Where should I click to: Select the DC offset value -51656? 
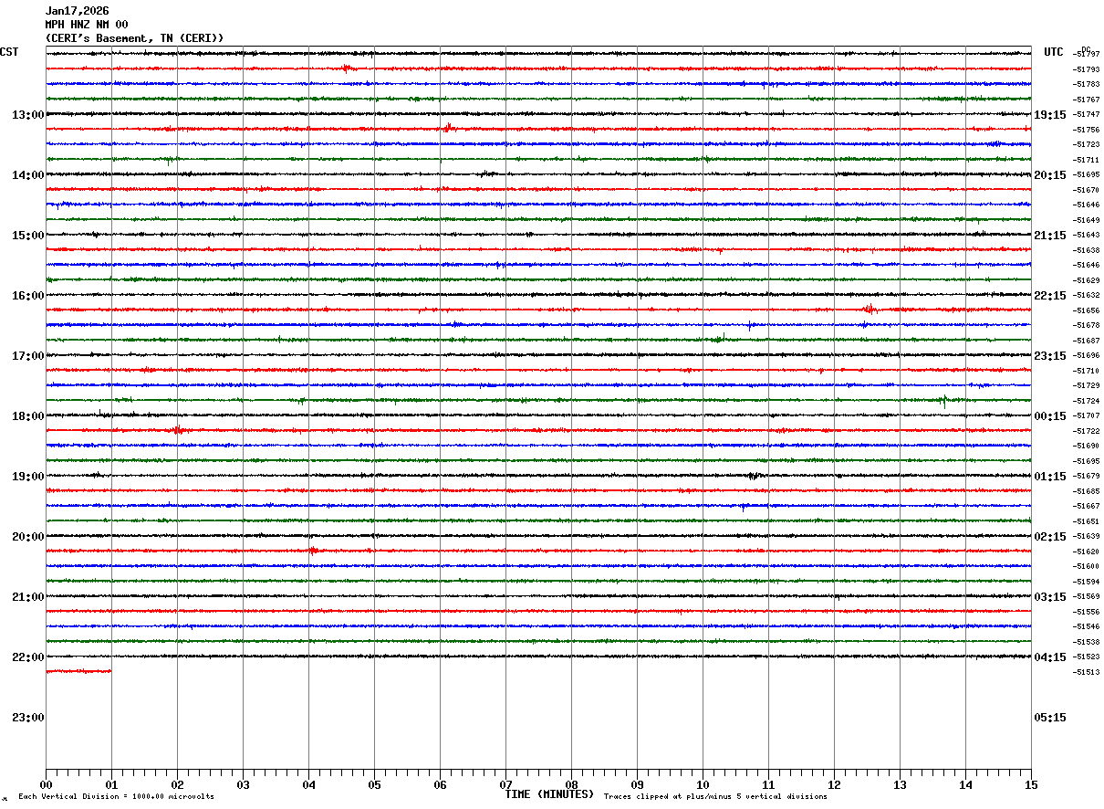click(x=1087, y=310)
